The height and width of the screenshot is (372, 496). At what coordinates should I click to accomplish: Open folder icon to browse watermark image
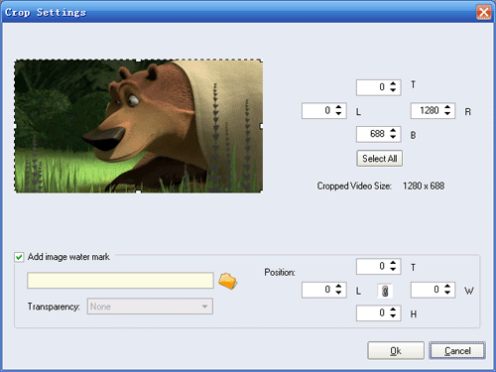pos(228,281)
